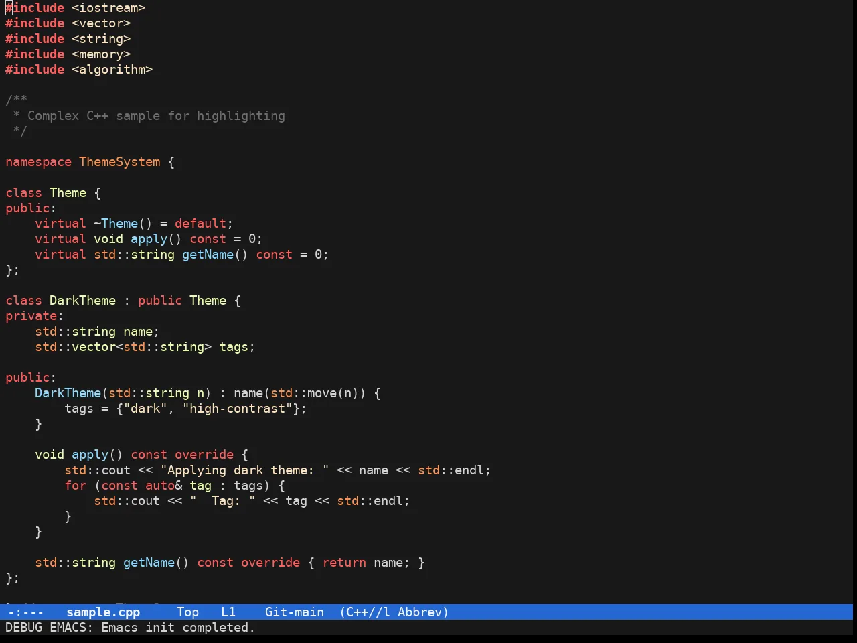857x643 pixels.
Task: Click the " Tag: " string literal
Action: [222, 501]
